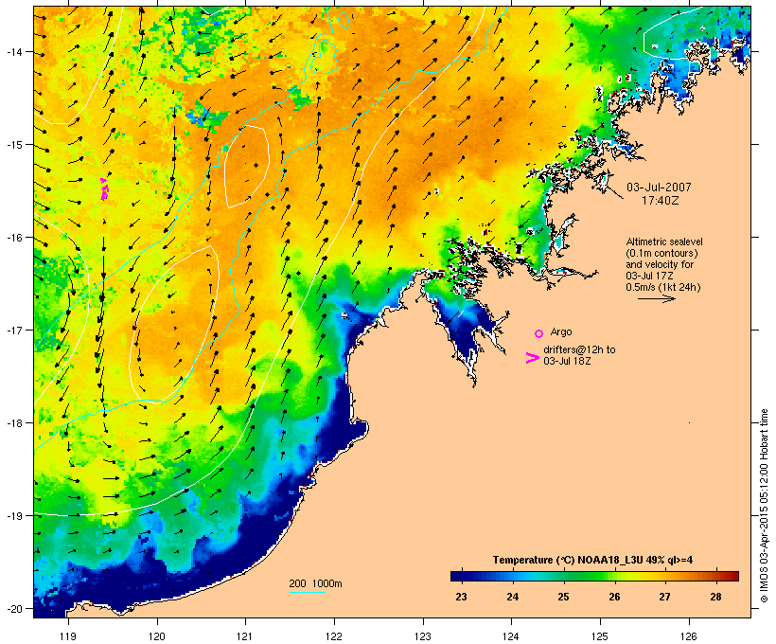Click the longitude axis label '124'
This screenshot has height=644, width=776.
[x=511, y=636]
